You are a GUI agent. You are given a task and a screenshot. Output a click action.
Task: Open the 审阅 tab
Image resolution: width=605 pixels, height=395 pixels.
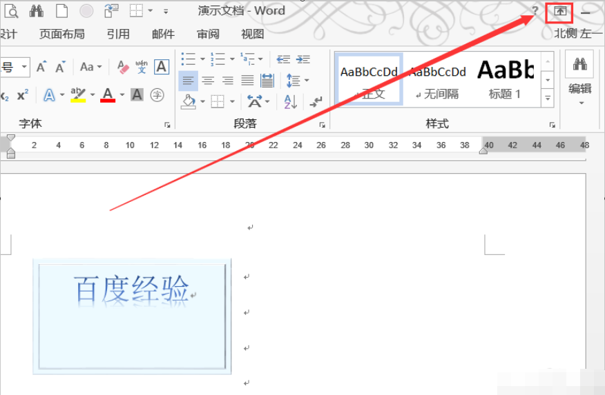point(209,34)
